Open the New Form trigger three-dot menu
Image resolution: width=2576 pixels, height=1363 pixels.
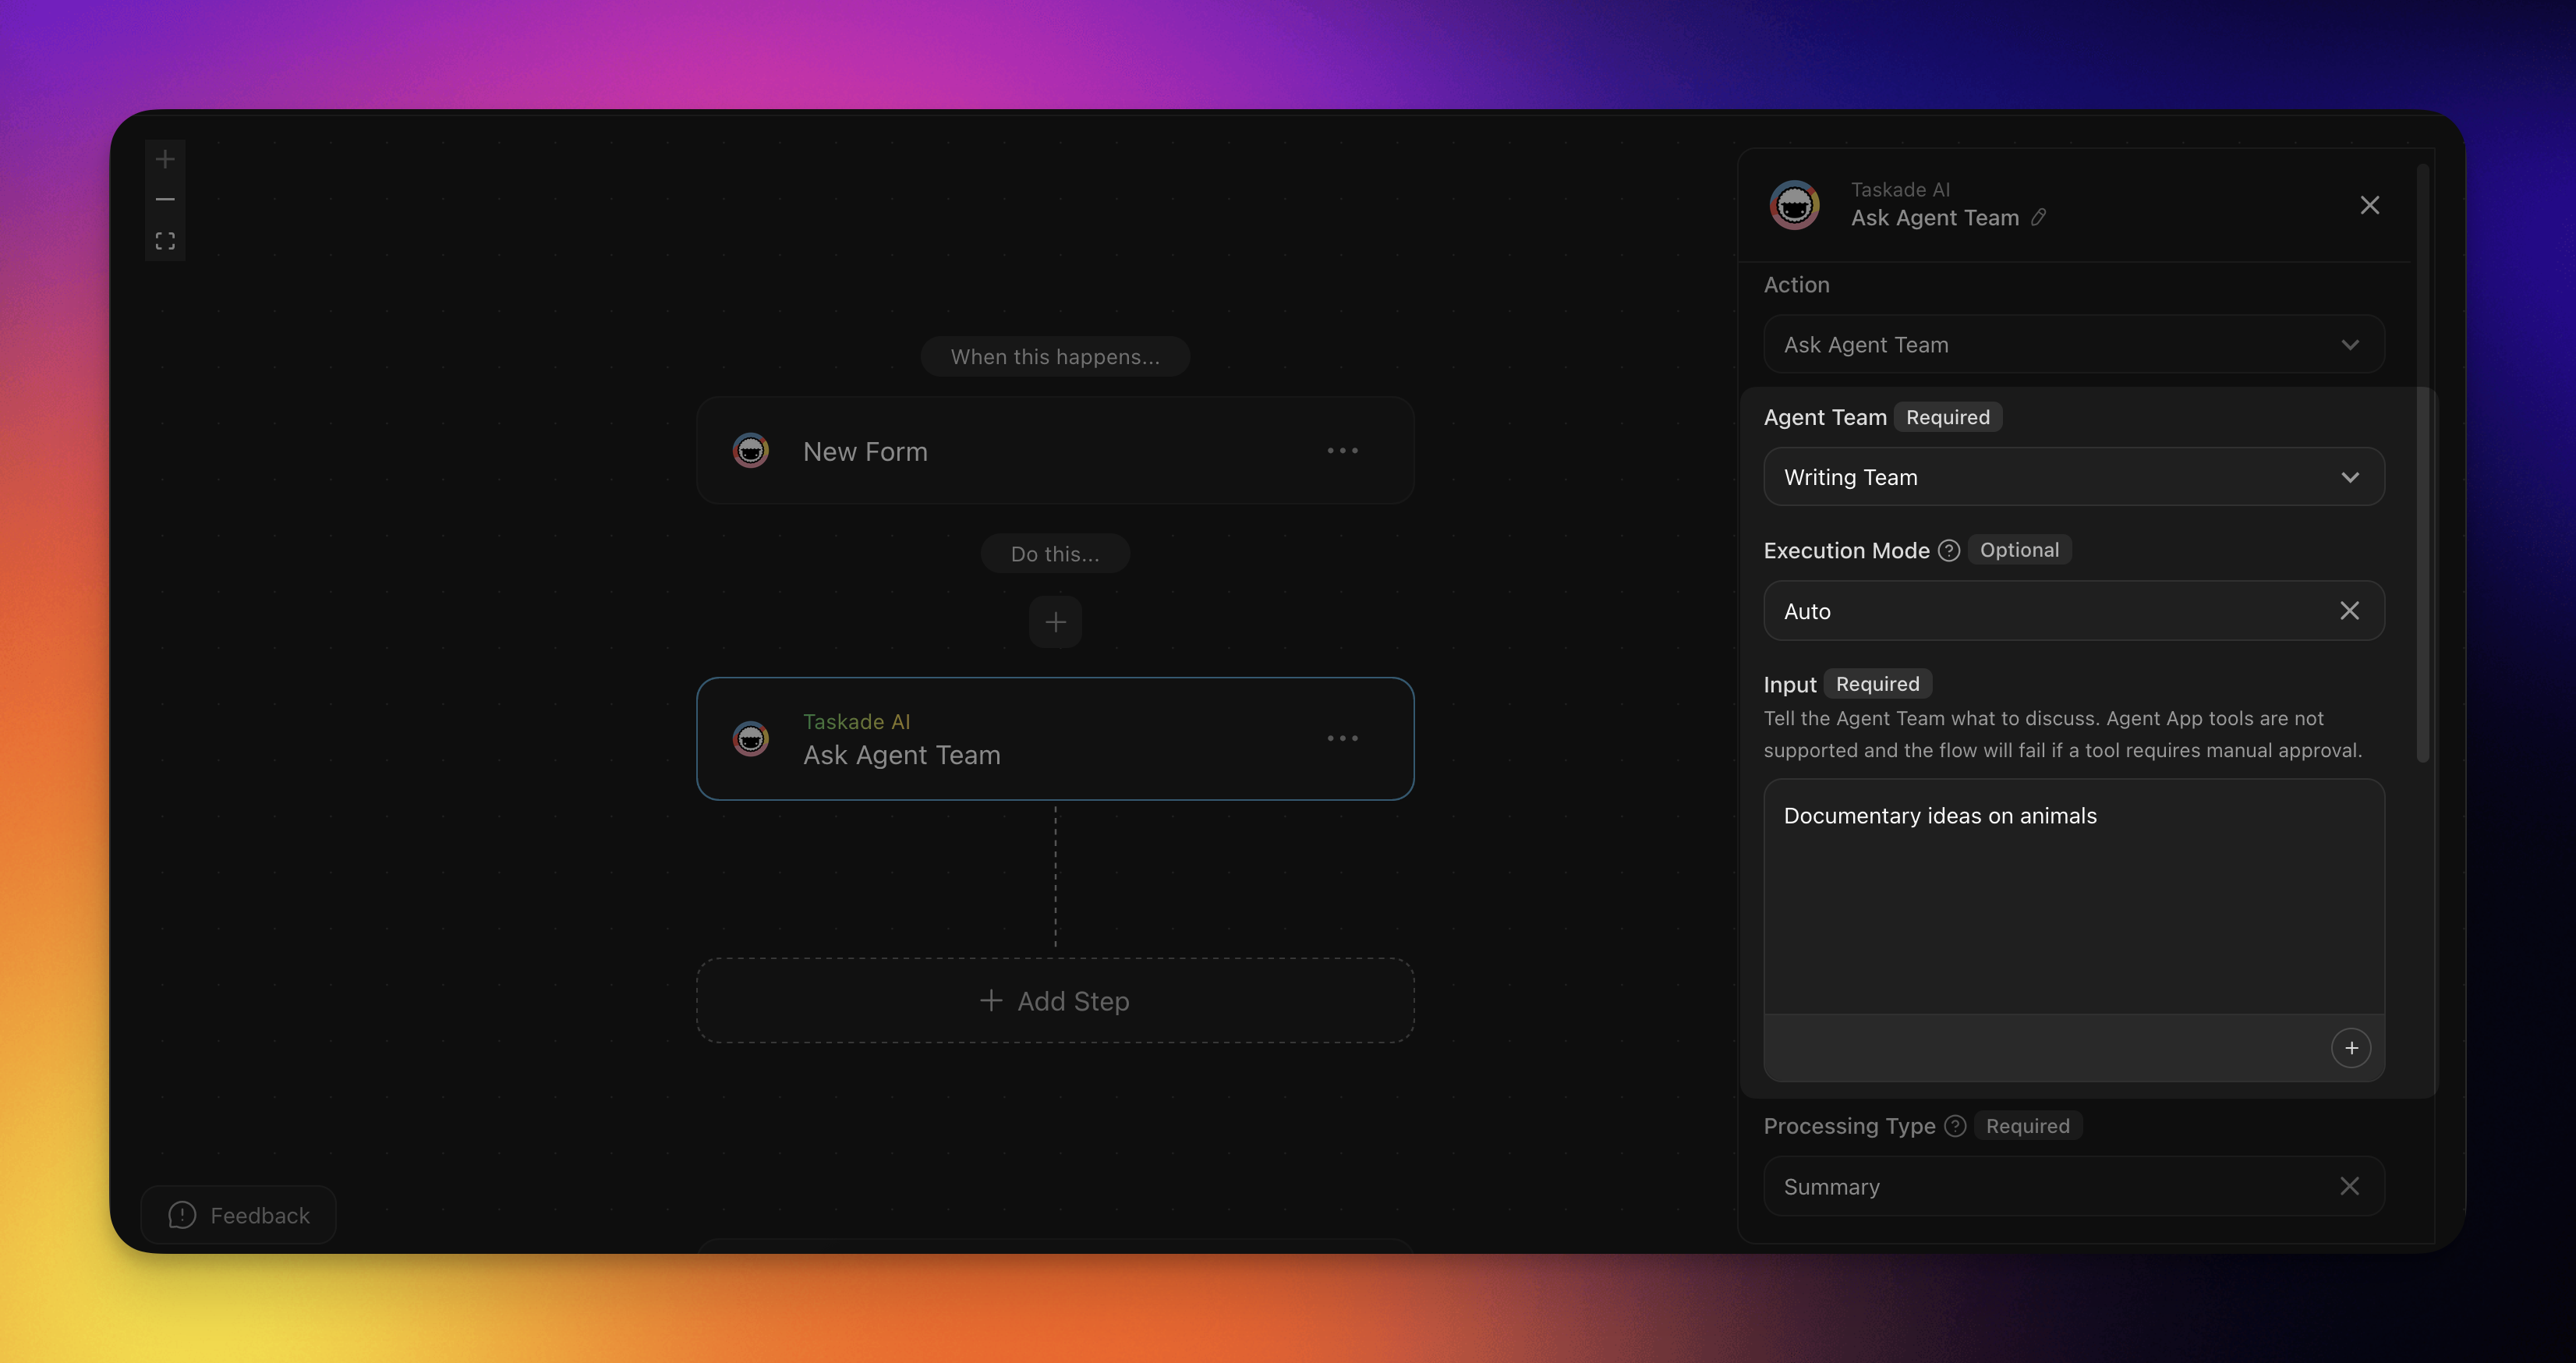(1342, 451)
